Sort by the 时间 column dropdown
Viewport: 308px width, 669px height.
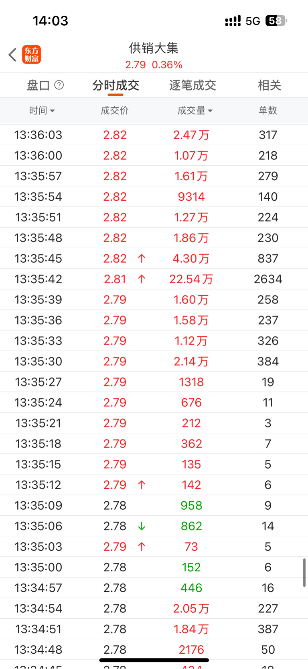[42, 110]
